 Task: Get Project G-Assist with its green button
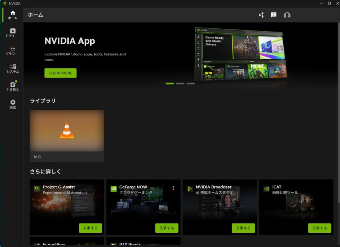[90, 228]
